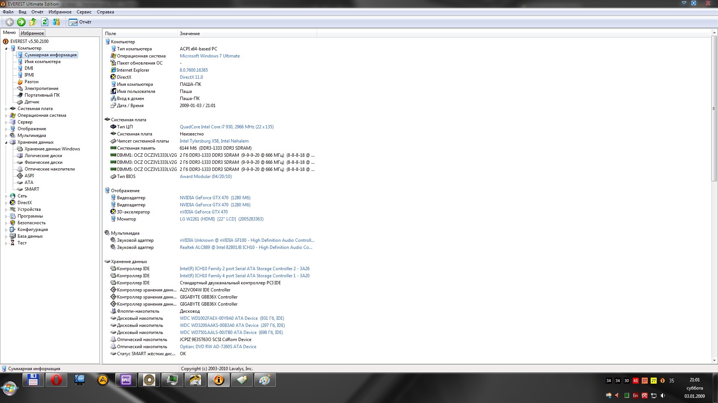Viewport: 718px width, 403px height.
Task: Click the Realtek ALC889 audio adapter link
Action: point(246,247)
